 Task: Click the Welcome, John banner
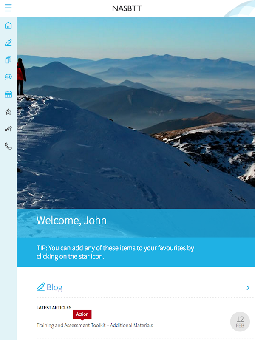tap(136, 223)
